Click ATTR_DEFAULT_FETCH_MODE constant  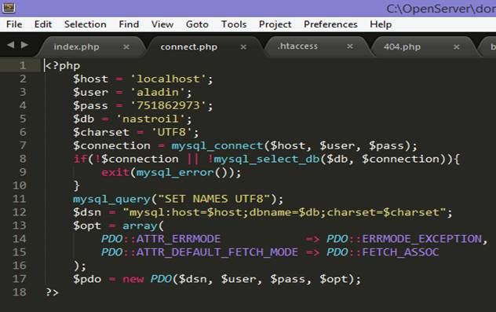pos(217,251)
